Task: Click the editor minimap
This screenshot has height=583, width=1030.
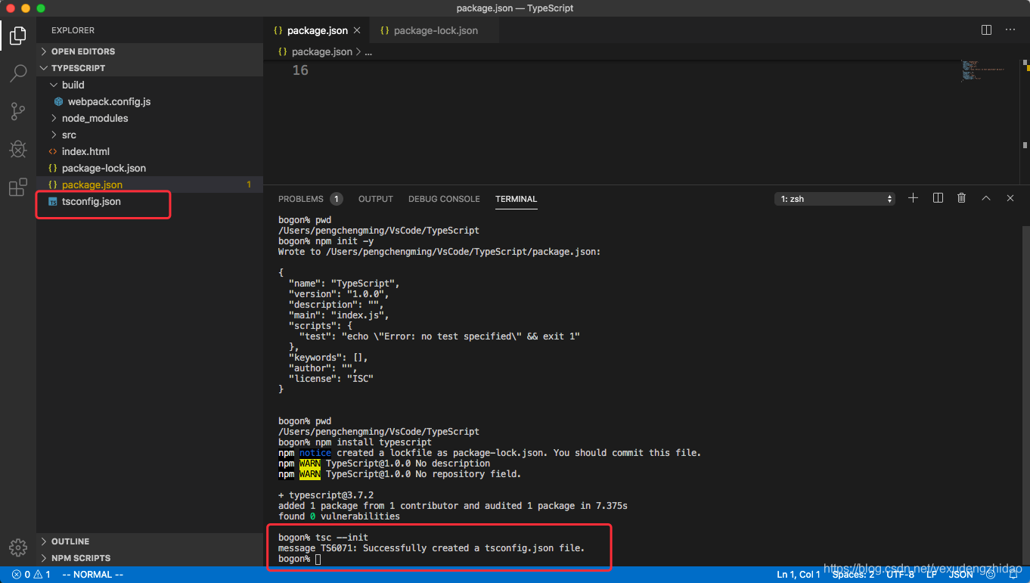Action: (982, 70)
